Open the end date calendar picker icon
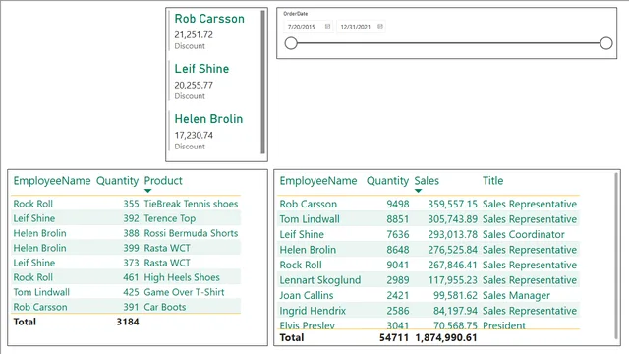 [380, 27]
